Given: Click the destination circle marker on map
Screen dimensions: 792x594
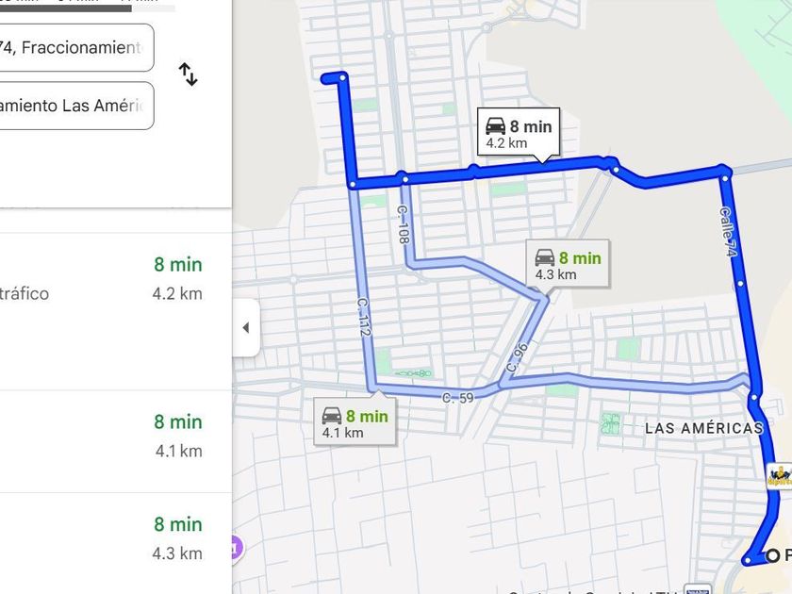Looking at the screenshot, I should tap(773, 555).
